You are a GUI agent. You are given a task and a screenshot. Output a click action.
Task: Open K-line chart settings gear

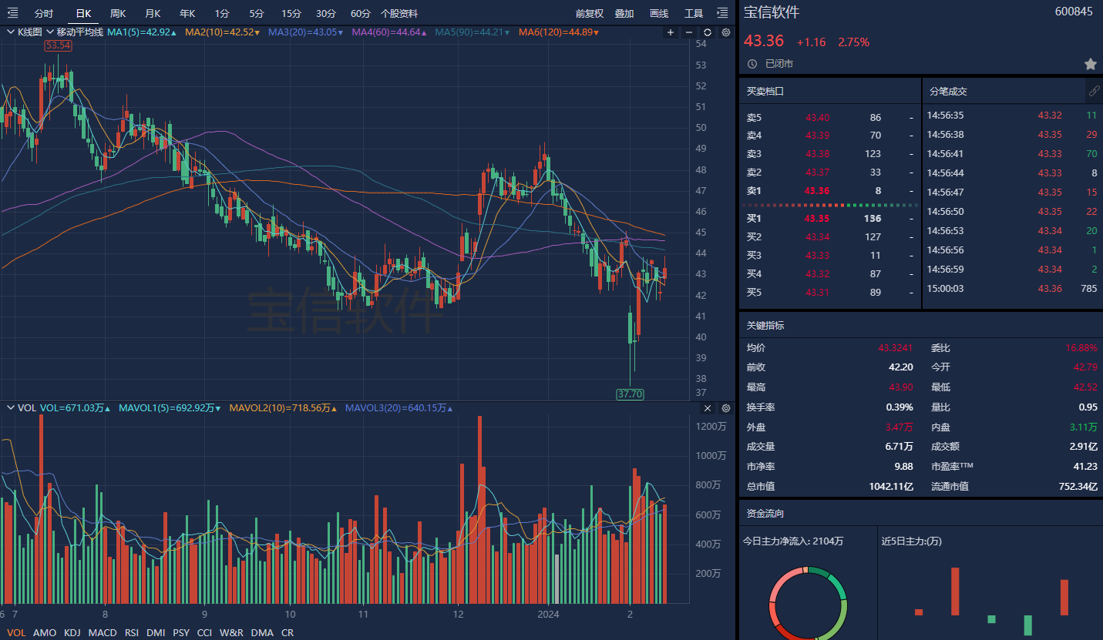[x=725, y=32]
